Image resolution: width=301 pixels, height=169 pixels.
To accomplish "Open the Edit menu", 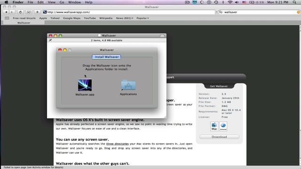I will (x=40, y=2).
